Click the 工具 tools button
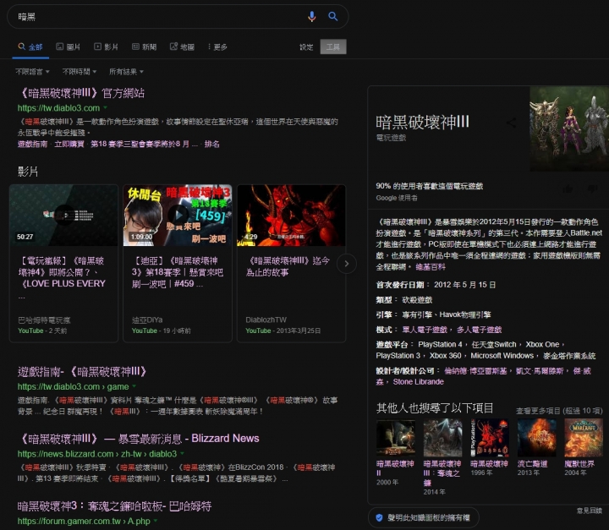The width and height of the screenshot is (609, 530). point(333,47)
